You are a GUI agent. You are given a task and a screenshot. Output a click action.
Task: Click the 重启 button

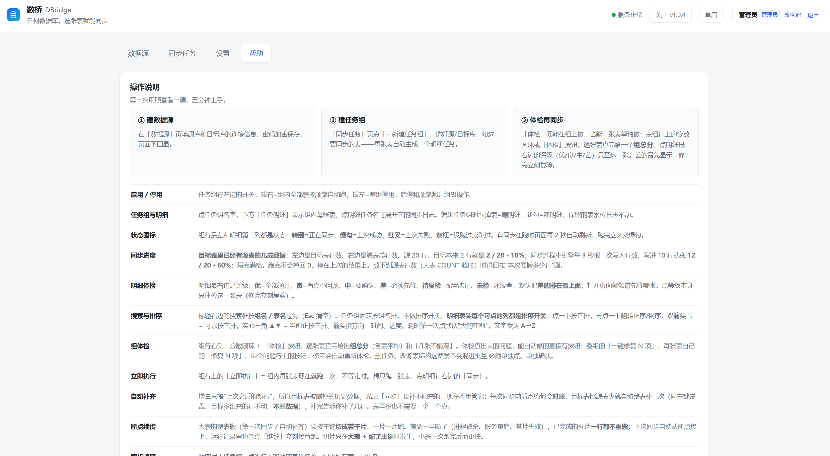click(x=711, y=15)
